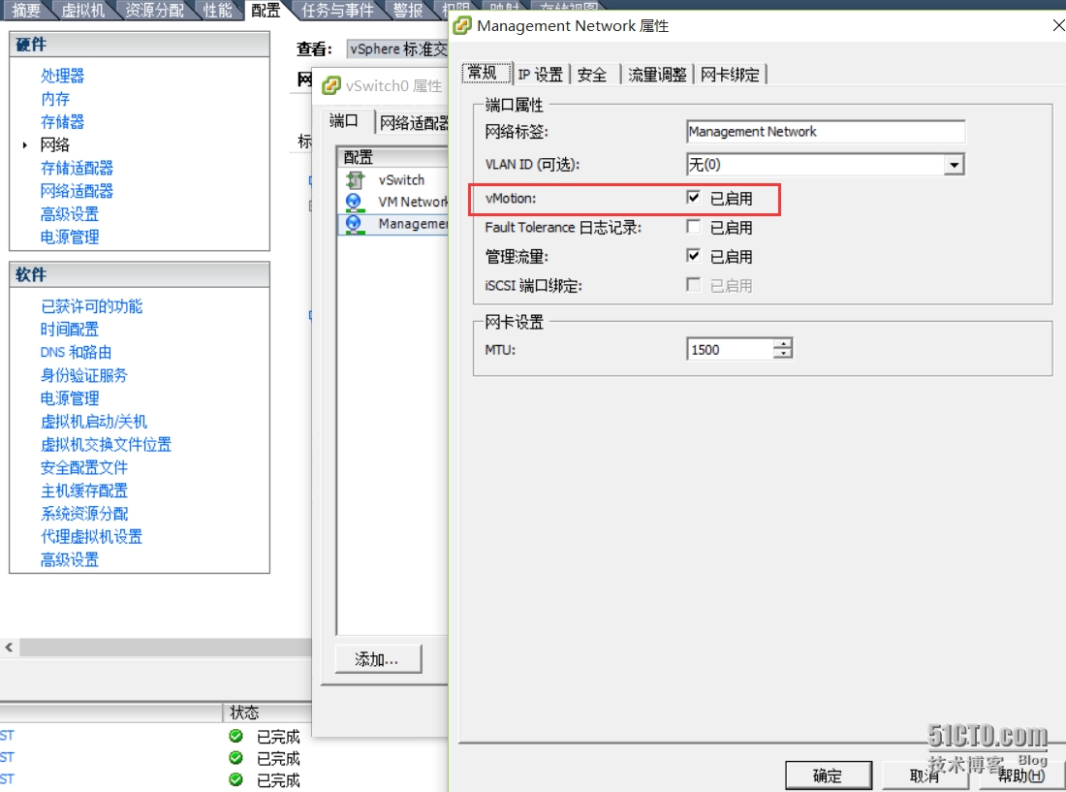Open the 处理器 hardware link
The width and height of the screenshot is (1066, 792).
click(63, 76)
